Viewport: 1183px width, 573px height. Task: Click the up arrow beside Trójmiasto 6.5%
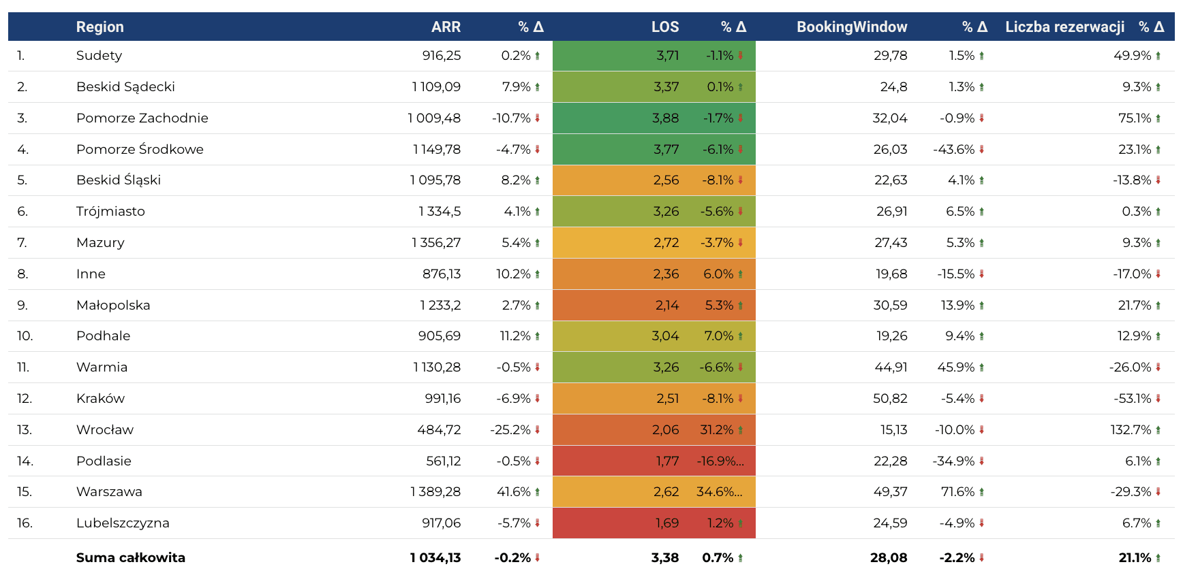[x=981, y=212]
